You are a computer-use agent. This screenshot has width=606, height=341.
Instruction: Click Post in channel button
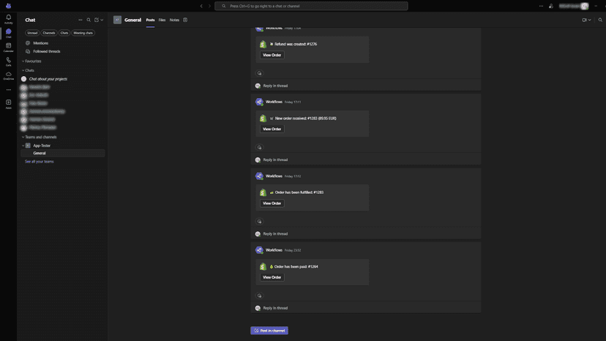click(269, 331)
